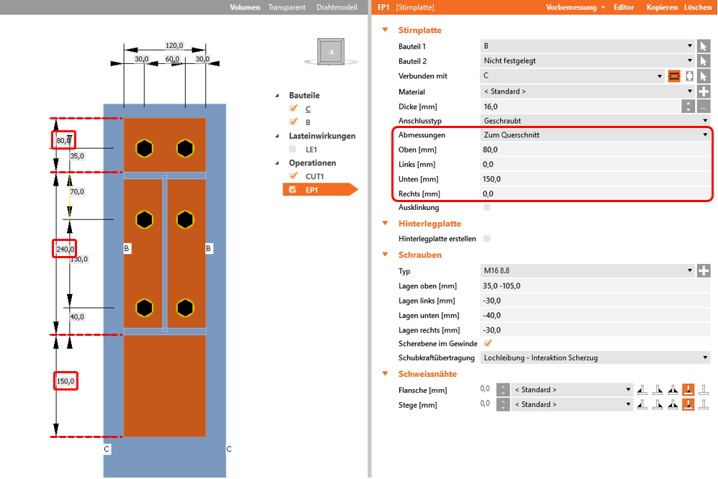Add new bolt type with plus icon

click(x=704, y=271)
